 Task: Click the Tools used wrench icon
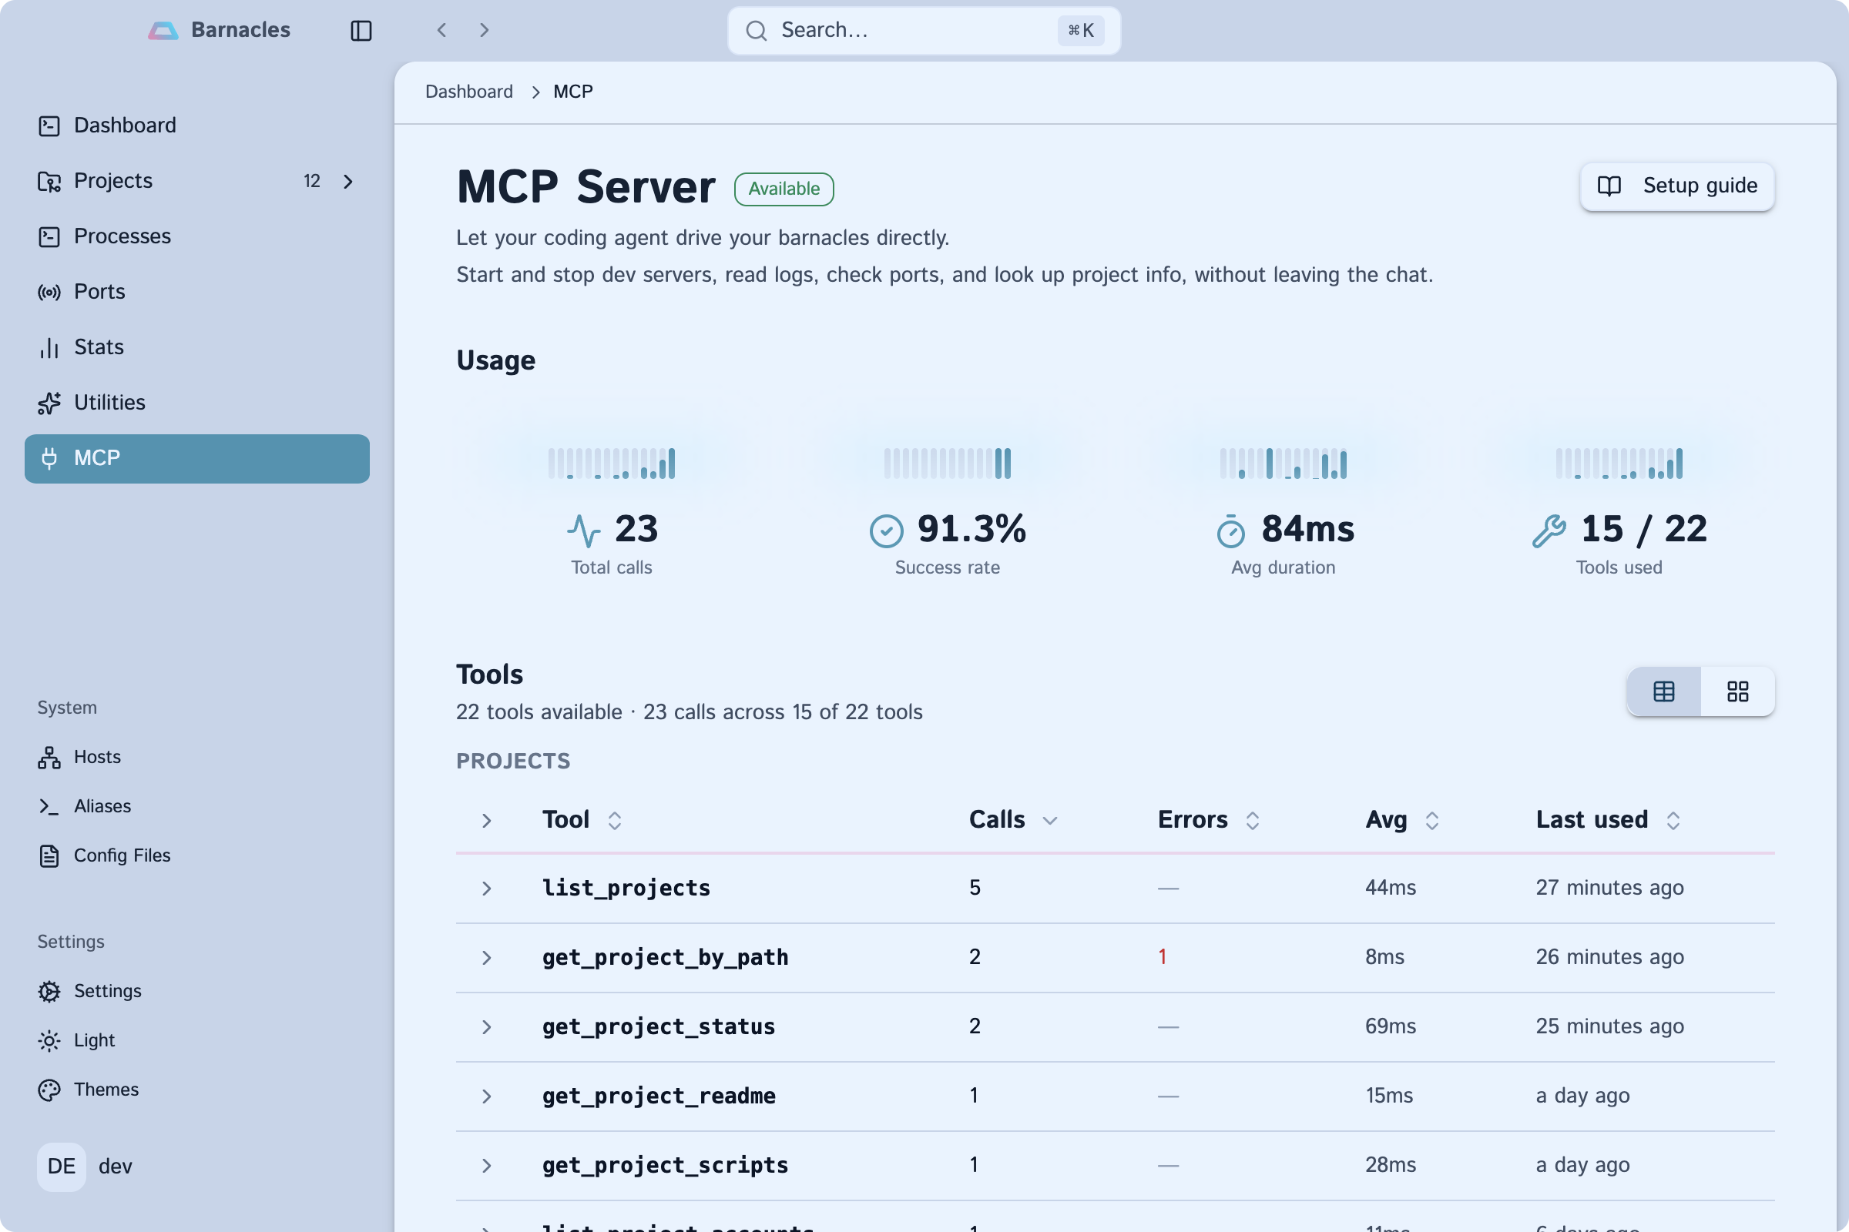[x=1549, y=531]
